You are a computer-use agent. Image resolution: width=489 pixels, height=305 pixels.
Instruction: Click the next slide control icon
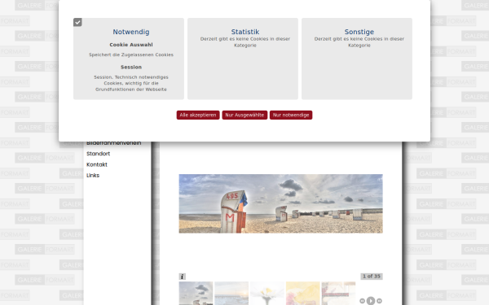[x=379, y=301]
